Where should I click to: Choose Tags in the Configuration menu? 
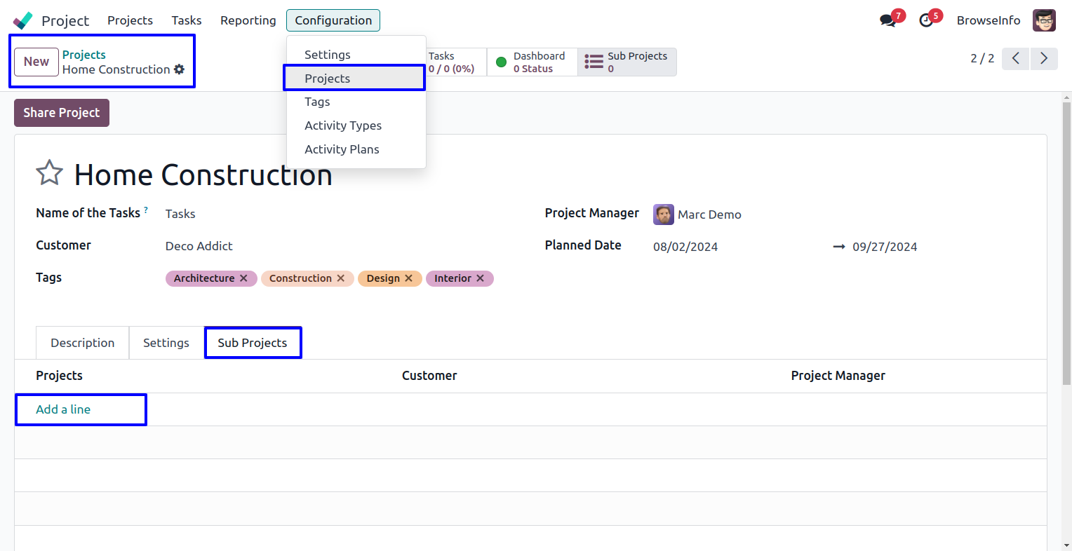point(317,102)
